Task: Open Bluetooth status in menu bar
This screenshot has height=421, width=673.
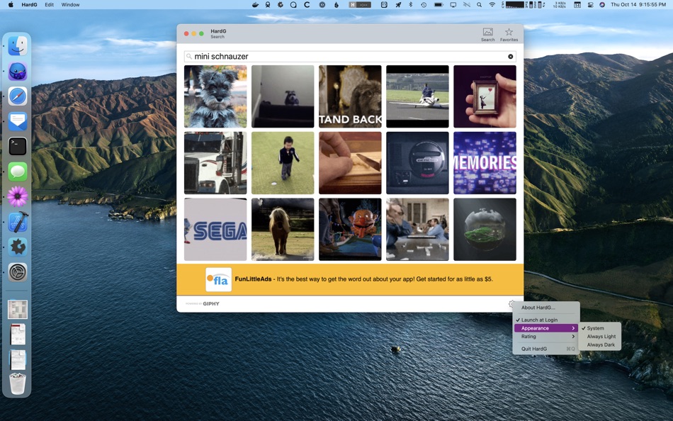Action: pyautogui.click(x=410, y=5)
